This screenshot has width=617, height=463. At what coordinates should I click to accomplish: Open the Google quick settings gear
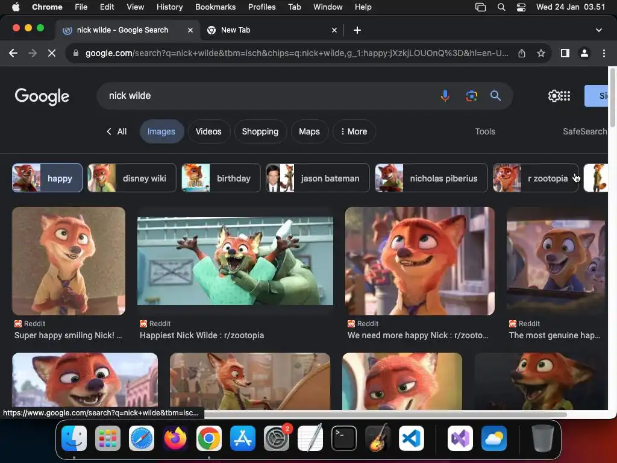(554, 96)
